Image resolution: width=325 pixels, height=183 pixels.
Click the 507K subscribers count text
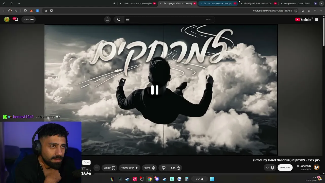point(306,170)
